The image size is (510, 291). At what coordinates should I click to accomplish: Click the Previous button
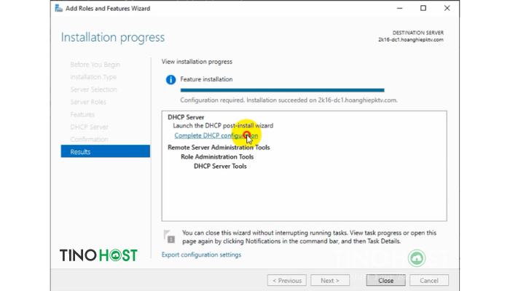tap(287, 280)
